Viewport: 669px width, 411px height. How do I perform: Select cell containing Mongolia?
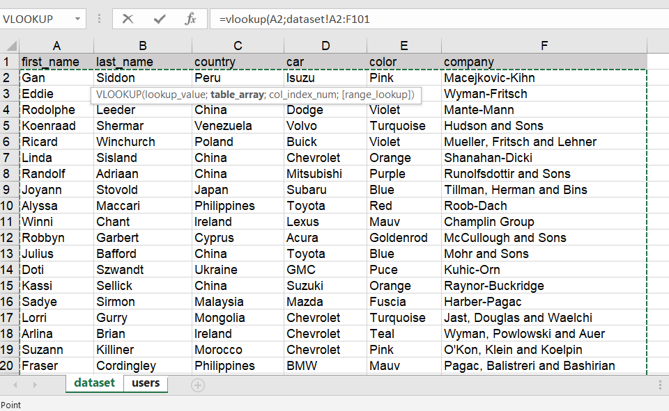tap(238, 317)
